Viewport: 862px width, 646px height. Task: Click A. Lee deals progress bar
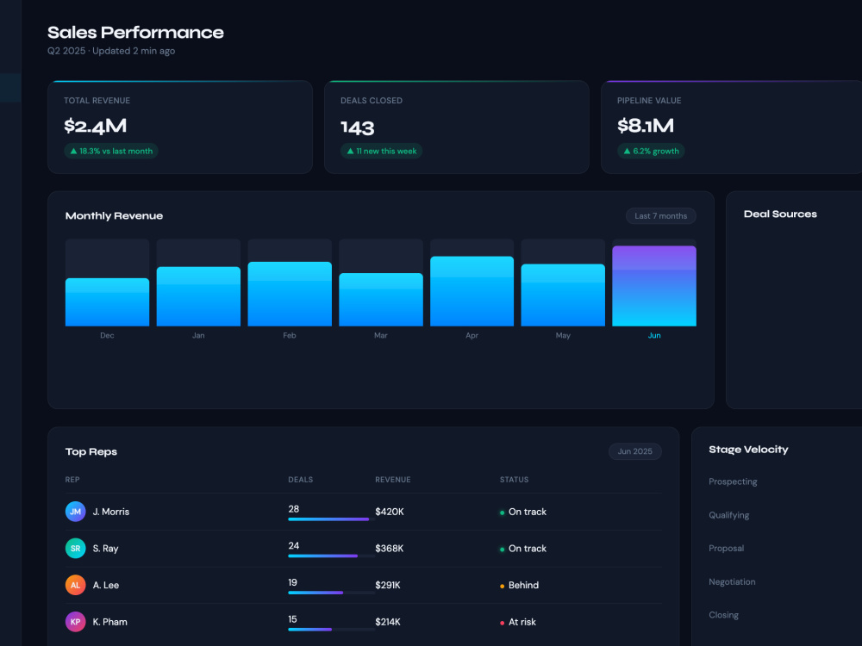332,593
